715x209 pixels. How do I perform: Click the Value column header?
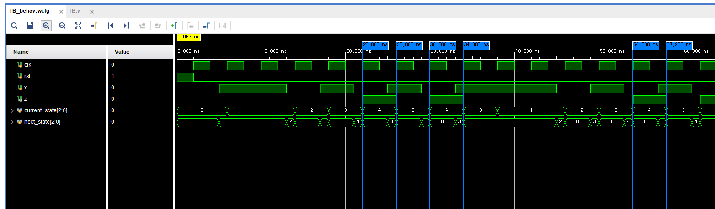tap(141, 52)
